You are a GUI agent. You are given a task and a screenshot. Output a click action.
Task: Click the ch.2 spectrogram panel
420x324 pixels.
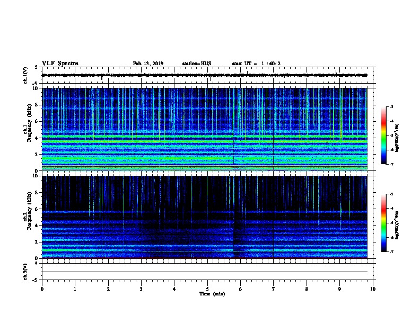pos(205,217)
